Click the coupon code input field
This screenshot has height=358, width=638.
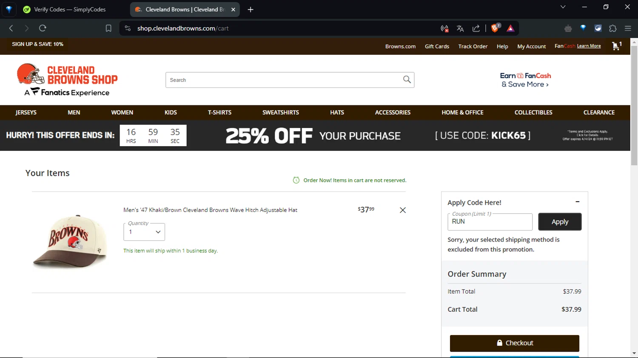point(490,222)
